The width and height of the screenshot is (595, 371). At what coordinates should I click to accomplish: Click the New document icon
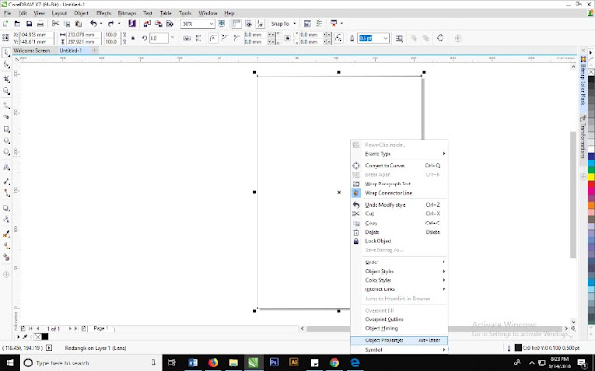tap(6, 24)
